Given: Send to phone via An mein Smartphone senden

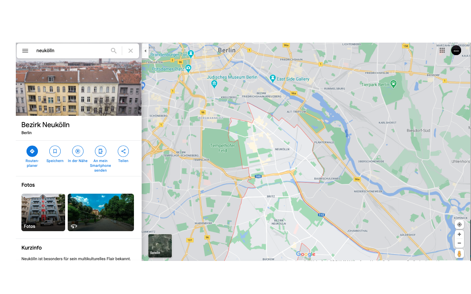Looking at the screenshot, I should [x=100, y=151].
